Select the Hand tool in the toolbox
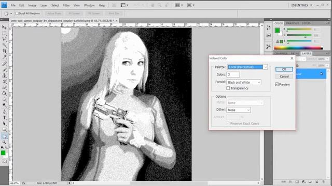 pos(4,136)
